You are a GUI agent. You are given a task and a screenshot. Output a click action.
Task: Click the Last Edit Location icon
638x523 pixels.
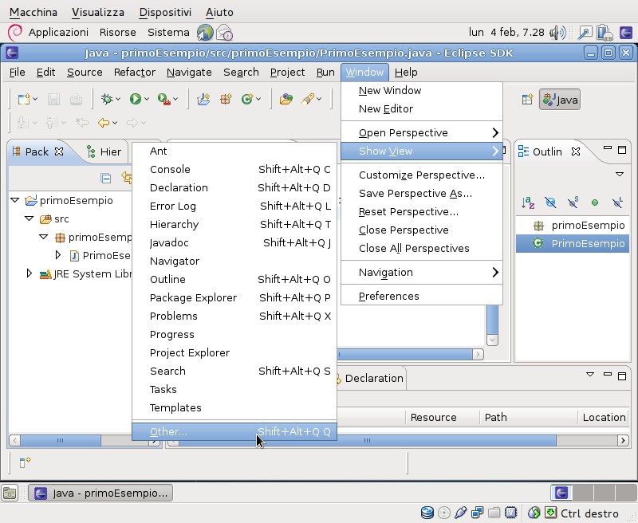click(82, 123)
